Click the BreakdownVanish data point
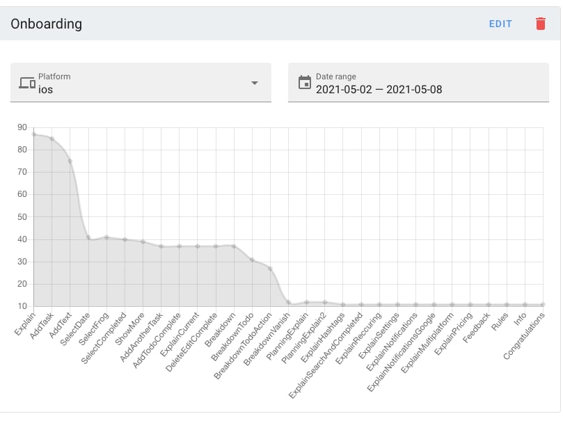This screenshot has height=421, width=563. coord(288,302)
